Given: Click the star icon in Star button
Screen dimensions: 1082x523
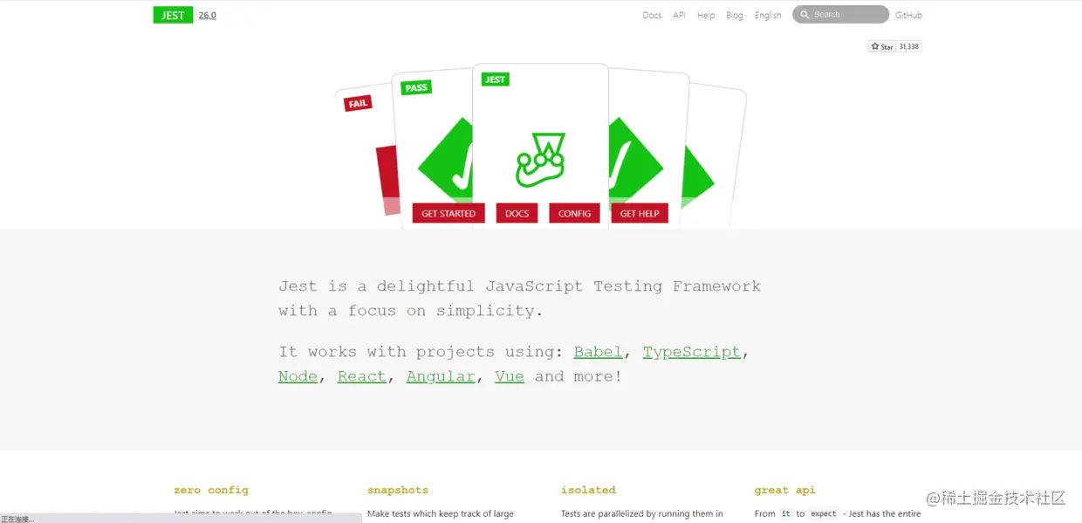Looking at the screenshot, I should point(875,46).
